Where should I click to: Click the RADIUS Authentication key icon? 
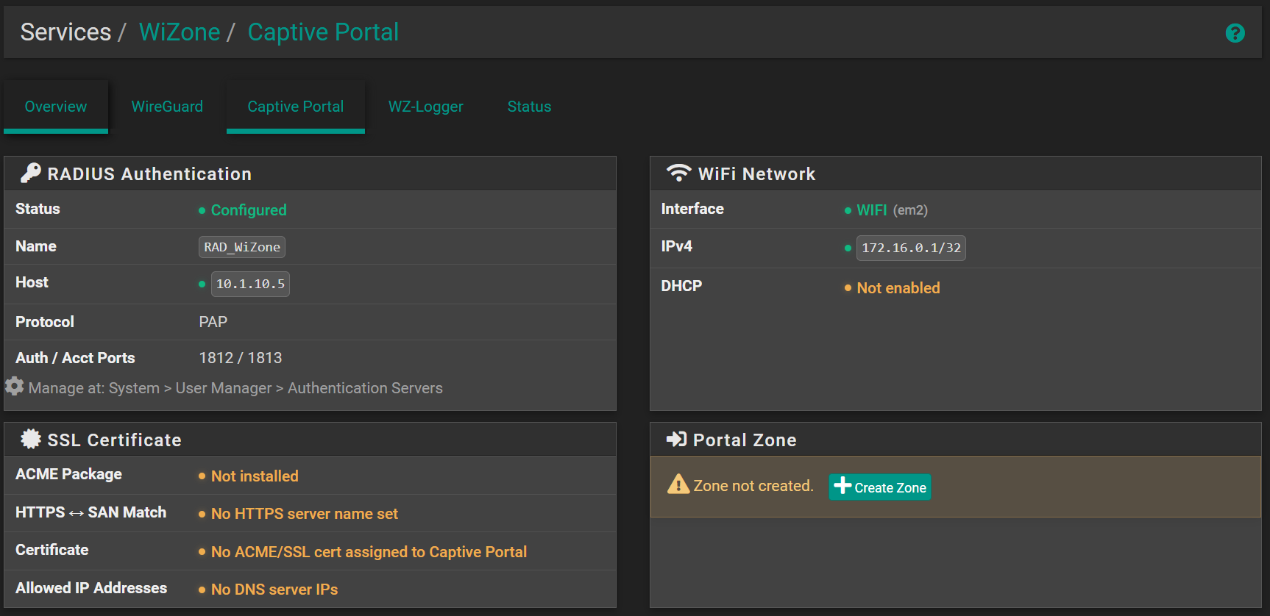tap(31, 173)
